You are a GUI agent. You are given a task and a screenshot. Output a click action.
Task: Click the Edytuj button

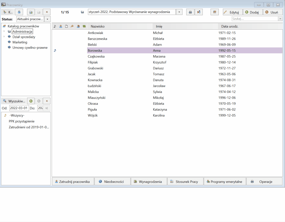point(233,12)
